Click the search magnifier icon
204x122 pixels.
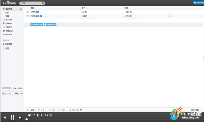pos(43,3)
